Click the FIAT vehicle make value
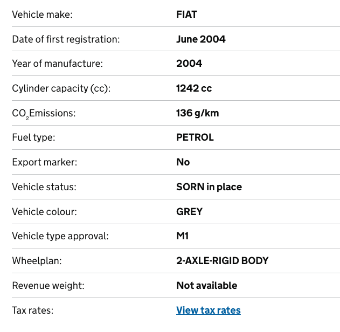Viewport: 340px width, 332px height. (x=186, y=15)
